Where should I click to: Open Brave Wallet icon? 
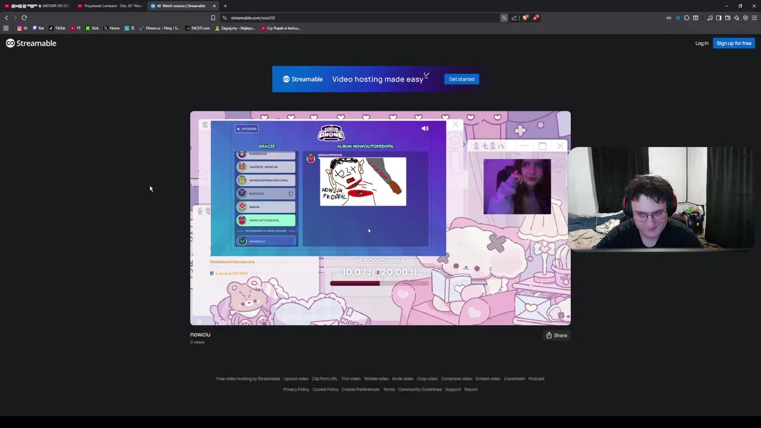click(x=728, y=18)
